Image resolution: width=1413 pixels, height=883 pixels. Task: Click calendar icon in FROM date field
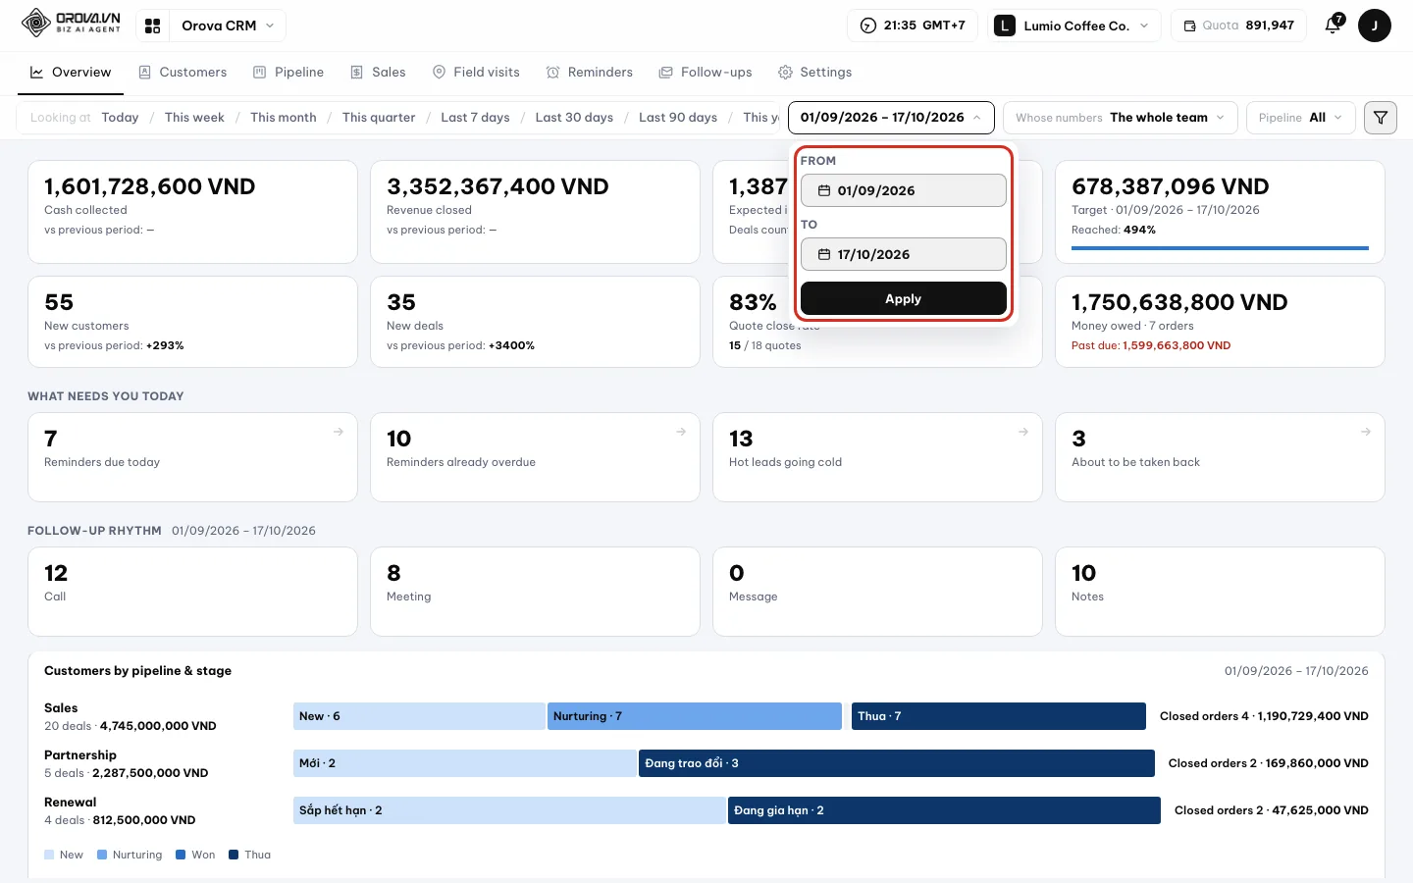tap(824, 190)
